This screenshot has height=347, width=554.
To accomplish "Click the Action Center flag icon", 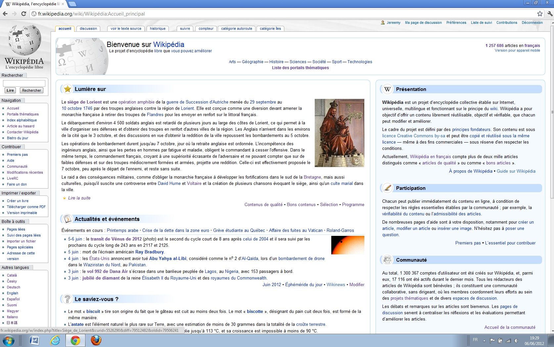I will [492, 340].
